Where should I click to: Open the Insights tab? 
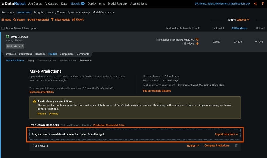click(x=39, y=12)
